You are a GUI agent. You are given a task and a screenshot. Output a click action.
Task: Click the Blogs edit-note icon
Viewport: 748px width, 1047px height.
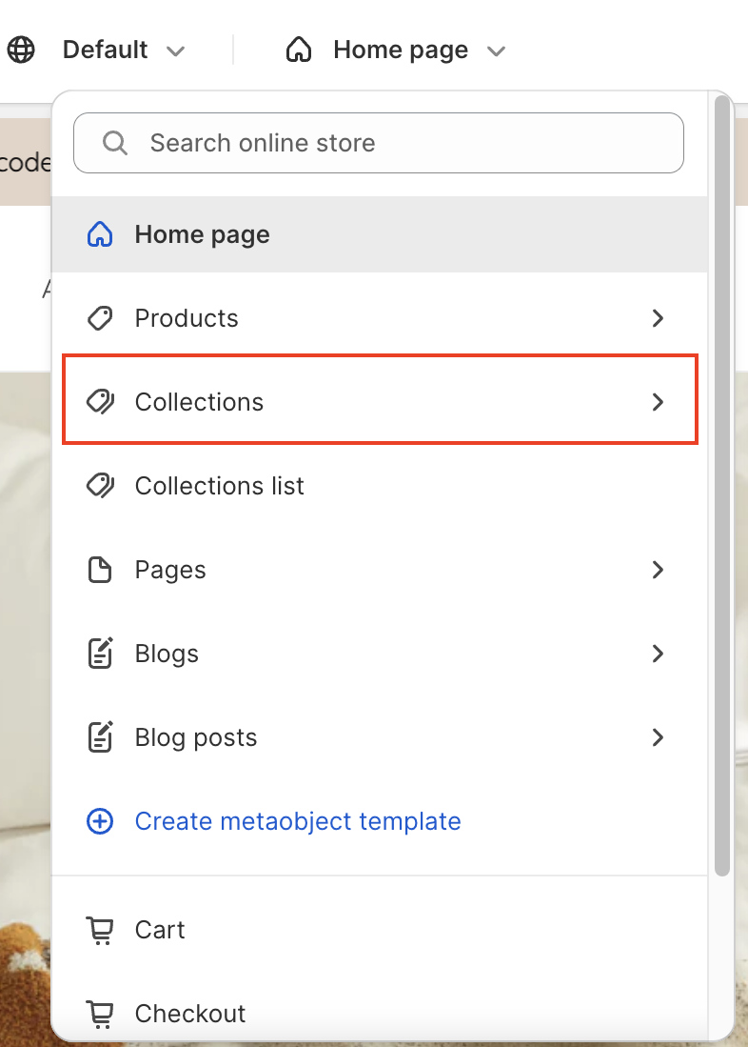click(100, 653)
